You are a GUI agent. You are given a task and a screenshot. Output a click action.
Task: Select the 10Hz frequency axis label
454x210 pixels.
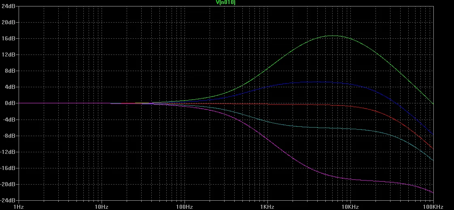pyautogui.click(x=101, y=207)
